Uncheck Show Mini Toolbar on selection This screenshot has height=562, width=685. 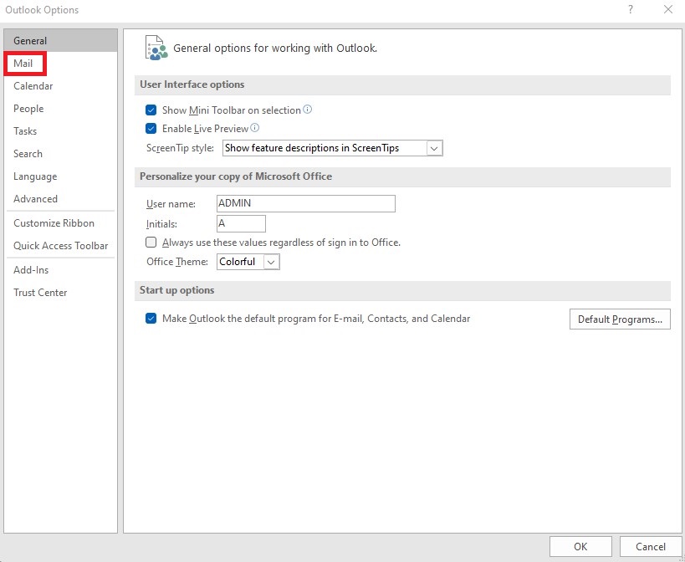[151, 110]
